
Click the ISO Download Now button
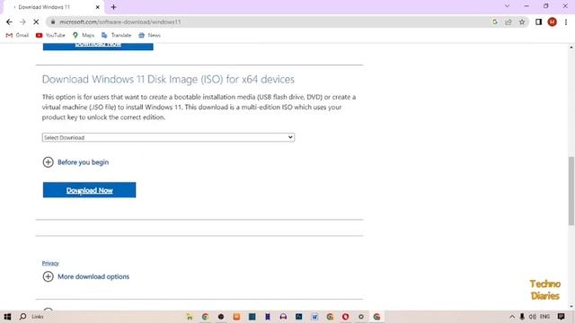[x=89, y=190]
